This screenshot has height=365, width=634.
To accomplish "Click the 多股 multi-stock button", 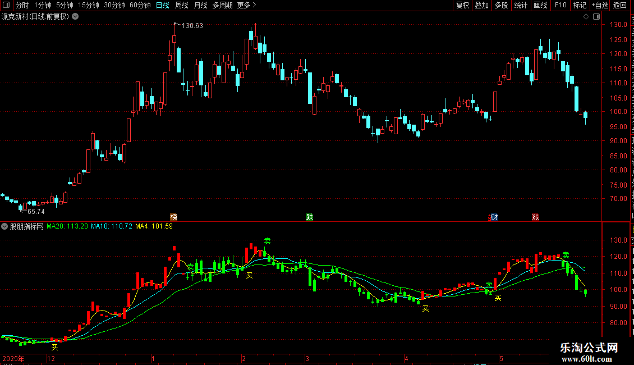I will (502, 5).
